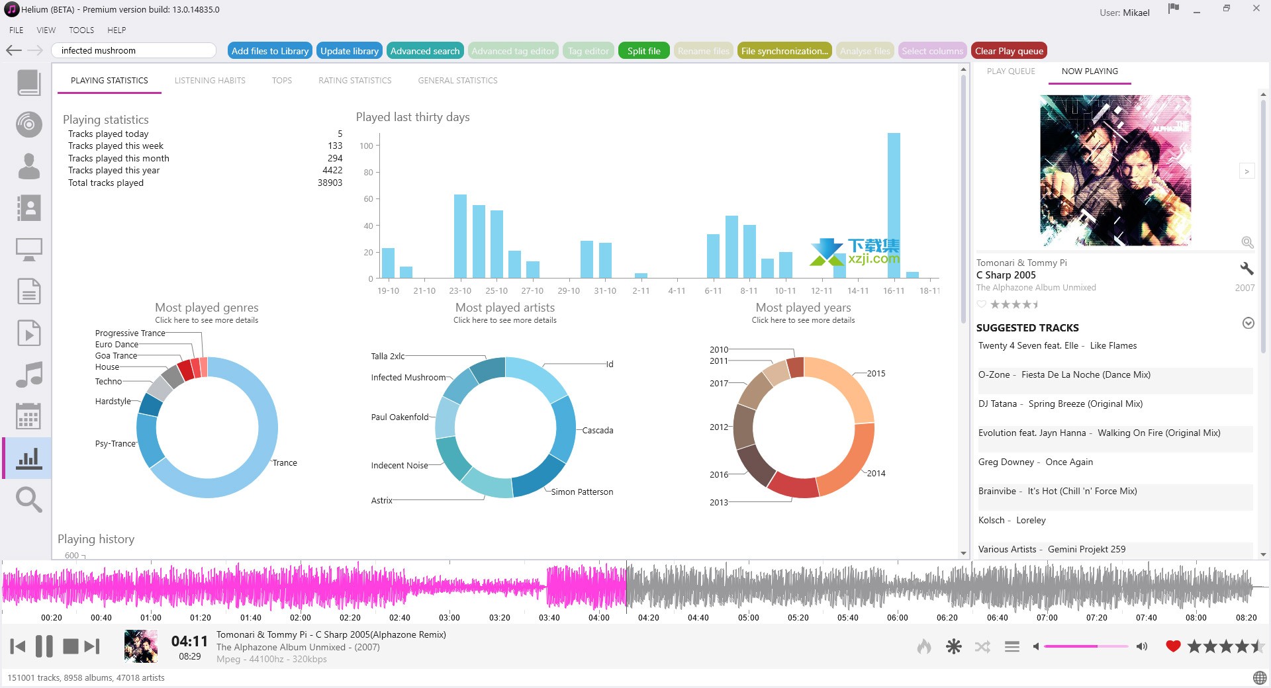Click Clear Play queue button

(x=1009, y=51)
